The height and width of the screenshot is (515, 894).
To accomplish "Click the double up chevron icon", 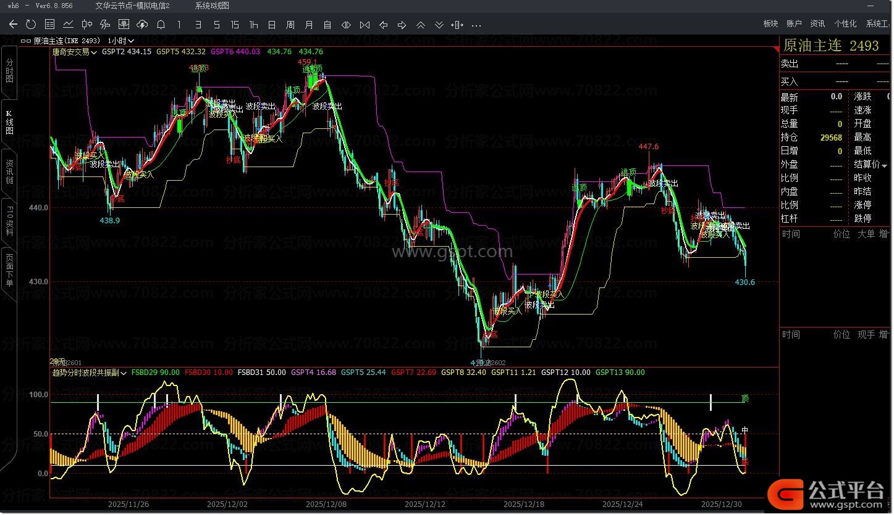I will click(420, 25).
